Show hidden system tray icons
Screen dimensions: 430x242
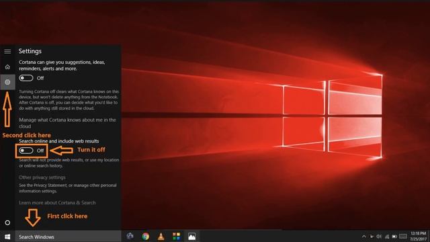[364, 236]
